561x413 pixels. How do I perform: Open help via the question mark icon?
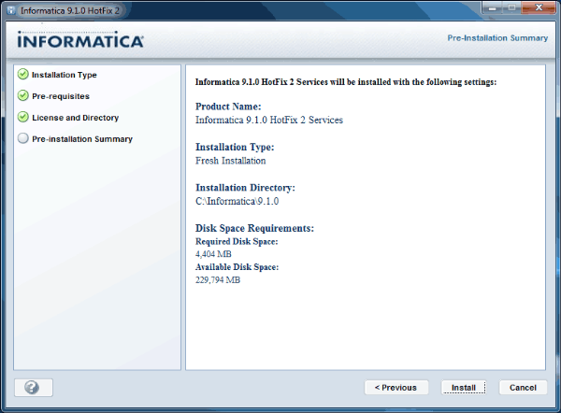34,387
